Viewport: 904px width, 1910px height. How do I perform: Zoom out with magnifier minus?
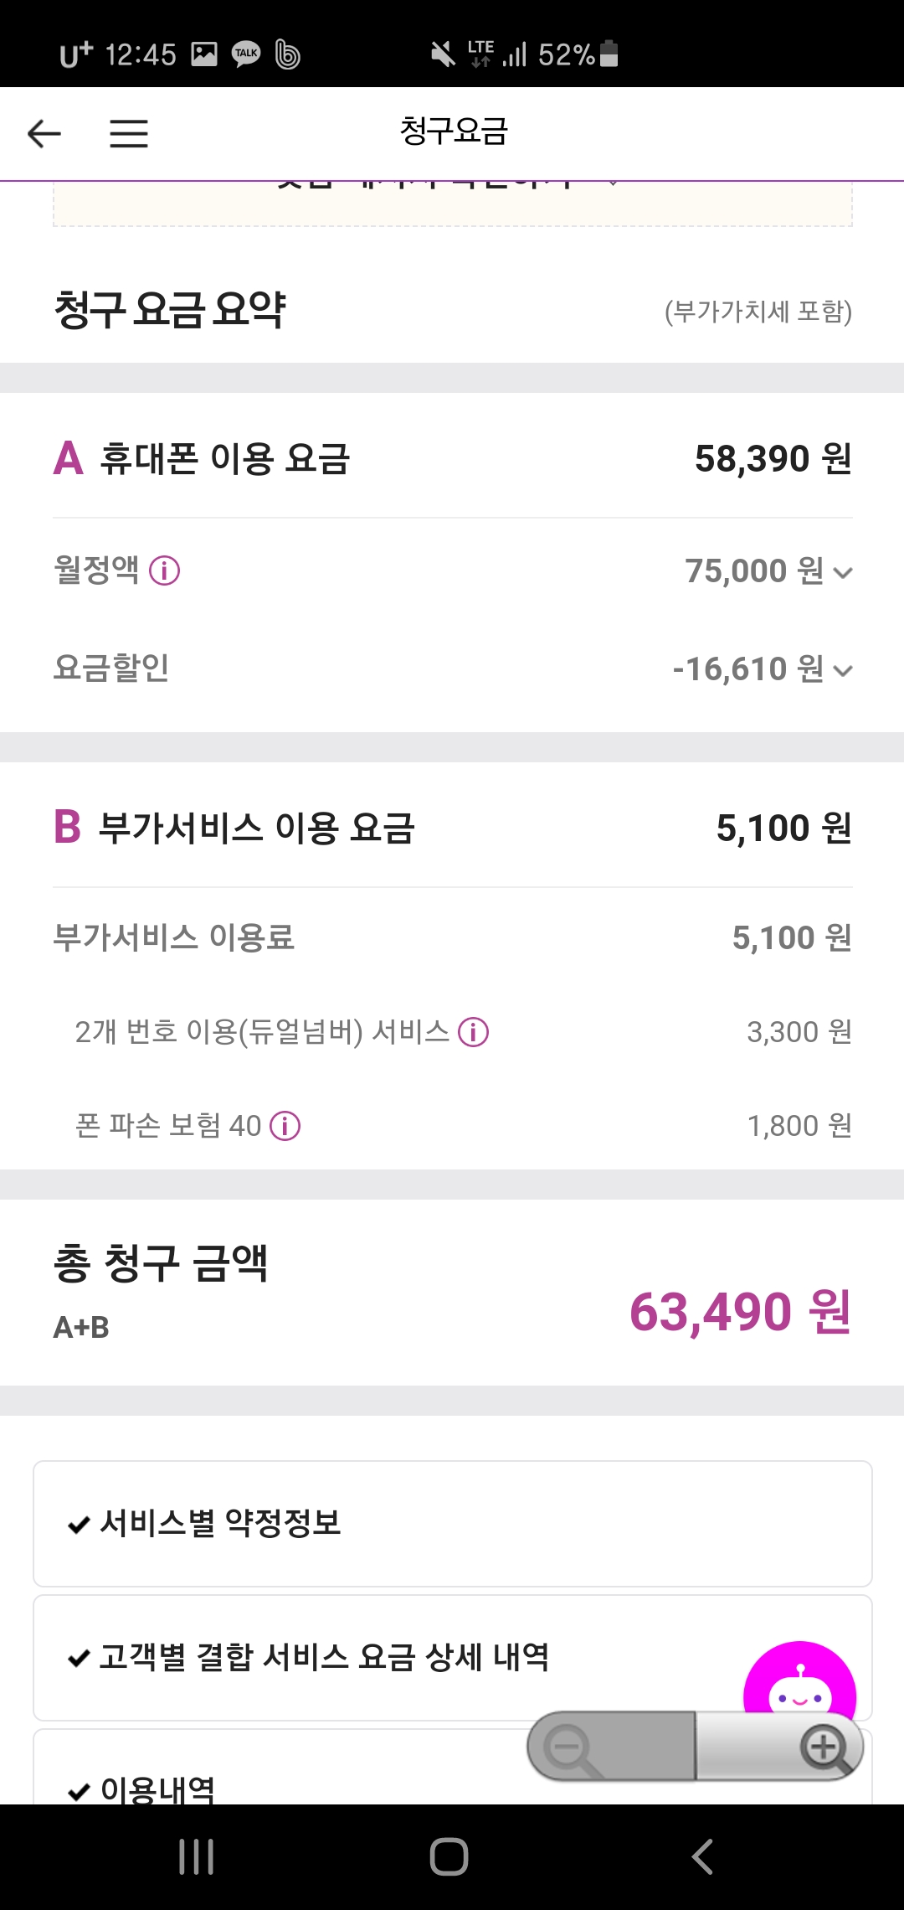[x=568, y=1748]
